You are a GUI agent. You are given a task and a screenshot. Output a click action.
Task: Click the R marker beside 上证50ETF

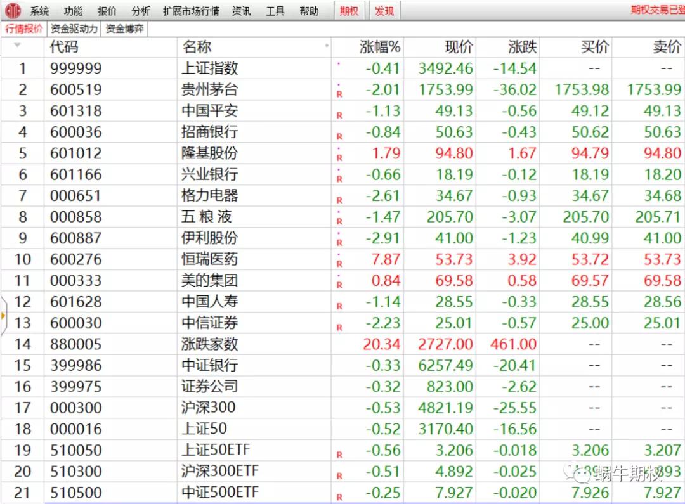coord(339,455)
